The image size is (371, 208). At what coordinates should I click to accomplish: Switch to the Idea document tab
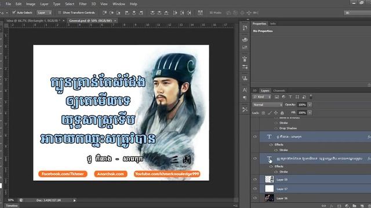(x=33, y=21)
